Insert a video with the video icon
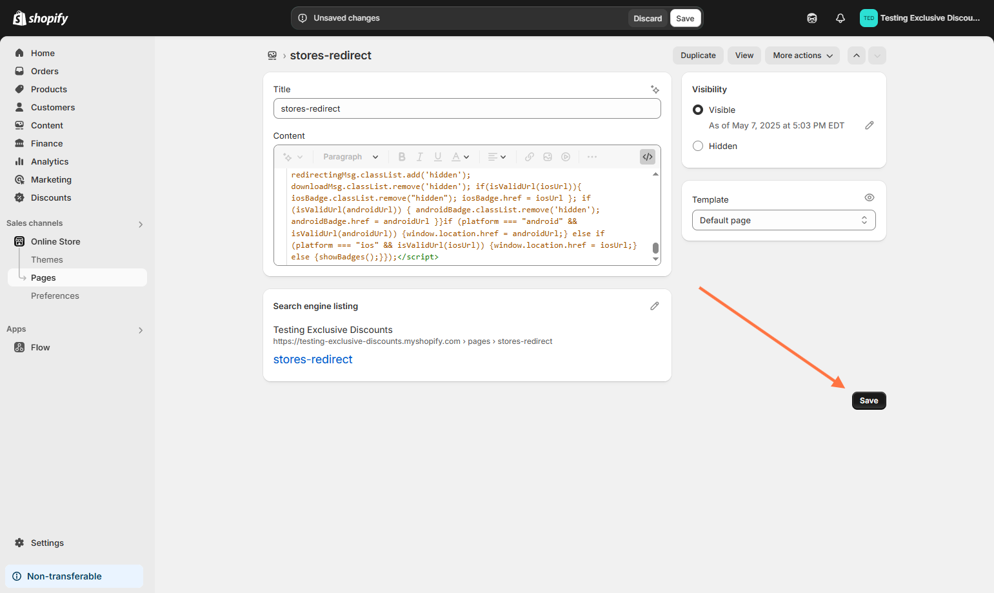Screen dimensions: 994x593 coord(566,157)
